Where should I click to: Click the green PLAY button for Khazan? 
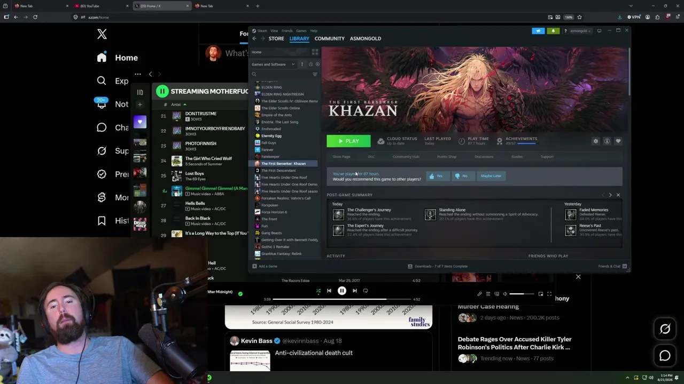[x=348, y=141]
